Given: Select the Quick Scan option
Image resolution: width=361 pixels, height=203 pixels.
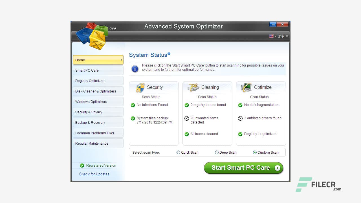Looking at the screenshot, I should coord(178,152).
